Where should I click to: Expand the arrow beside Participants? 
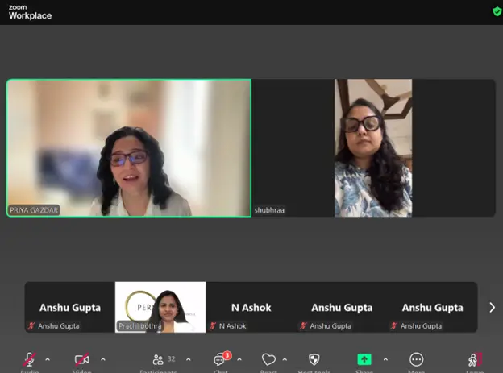(189, 359)
